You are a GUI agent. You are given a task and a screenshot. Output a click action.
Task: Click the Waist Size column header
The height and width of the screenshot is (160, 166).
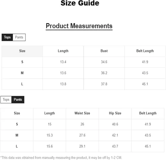coord(82,113)
